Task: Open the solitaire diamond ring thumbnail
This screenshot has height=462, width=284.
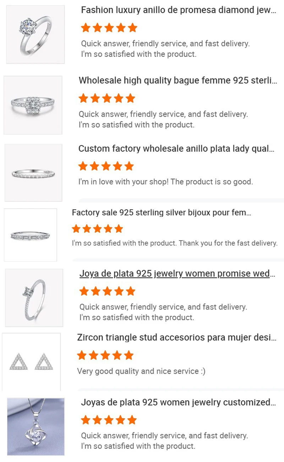Action: coord(35,34)
